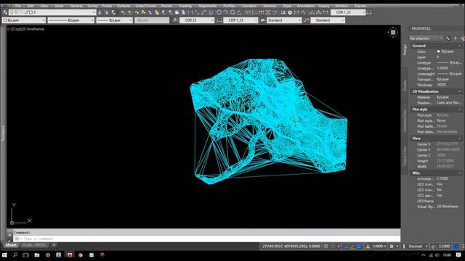This screenshot has height=261, width=465.
Task: Open the ByLayer color dropdown
Action: click(x=24, y=20)
